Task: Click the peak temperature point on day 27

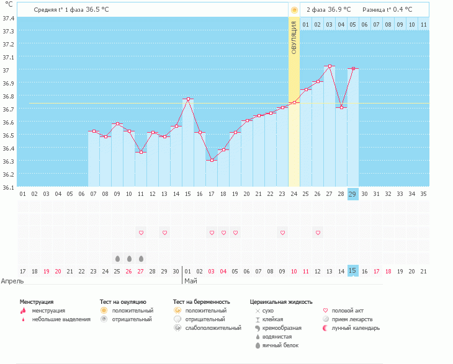Action: 330,66
